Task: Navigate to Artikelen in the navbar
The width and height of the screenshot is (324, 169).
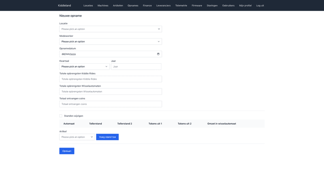Action: pos(118,5)
